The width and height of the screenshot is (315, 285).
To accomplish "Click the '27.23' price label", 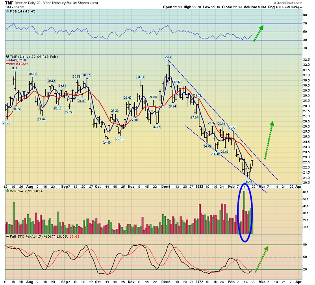I will coord(115,111).
